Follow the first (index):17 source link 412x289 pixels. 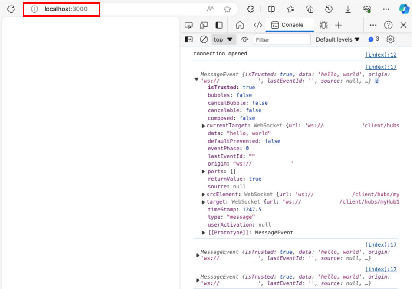click(381, 67)
